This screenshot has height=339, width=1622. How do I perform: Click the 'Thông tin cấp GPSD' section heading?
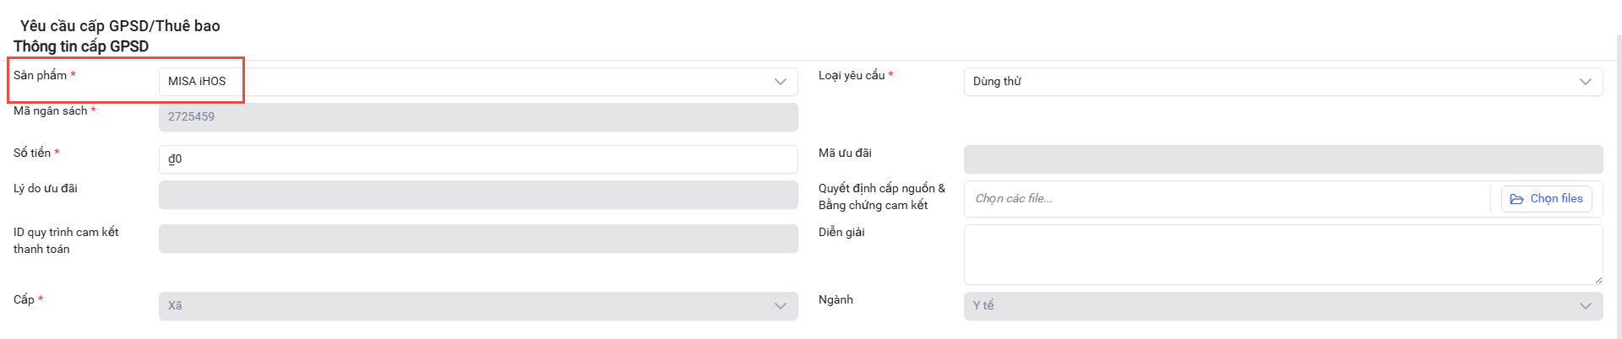tap(81, 46)
